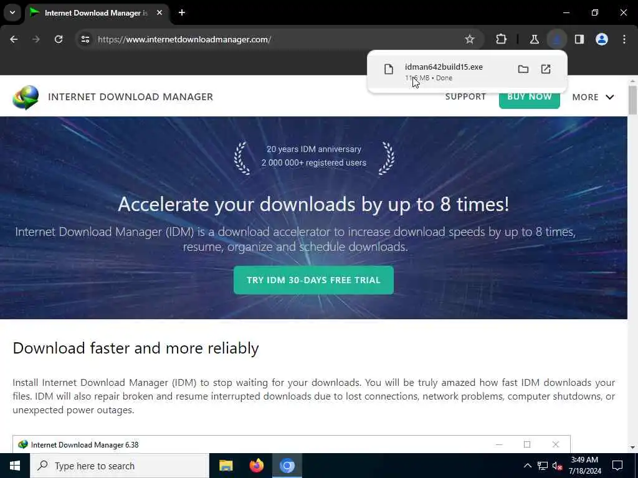Click '20 years IDM anniversary' text
Screen dimensions: 638x478
pos(314,149)
